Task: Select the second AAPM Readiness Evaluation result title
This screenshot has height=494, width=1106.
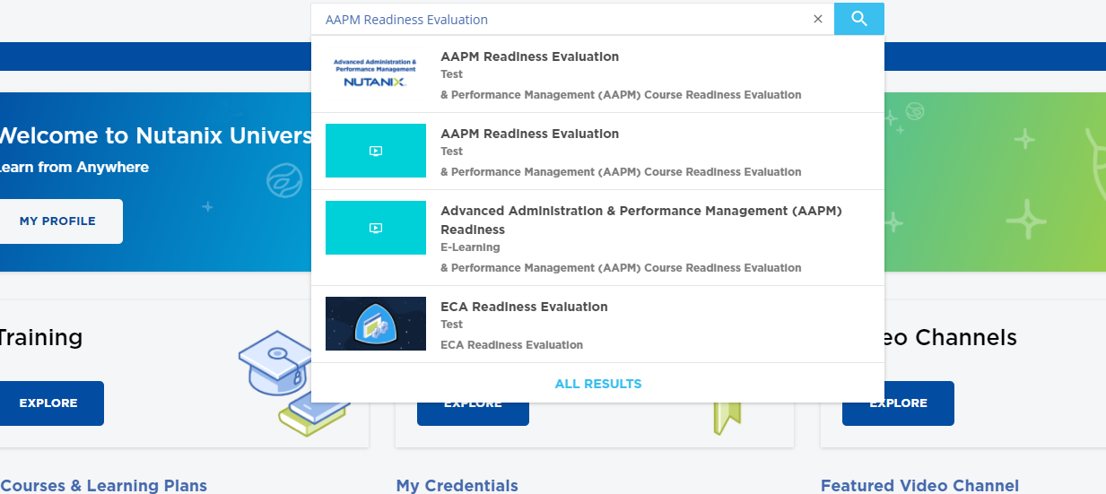Action: click(x=529, y=134)
